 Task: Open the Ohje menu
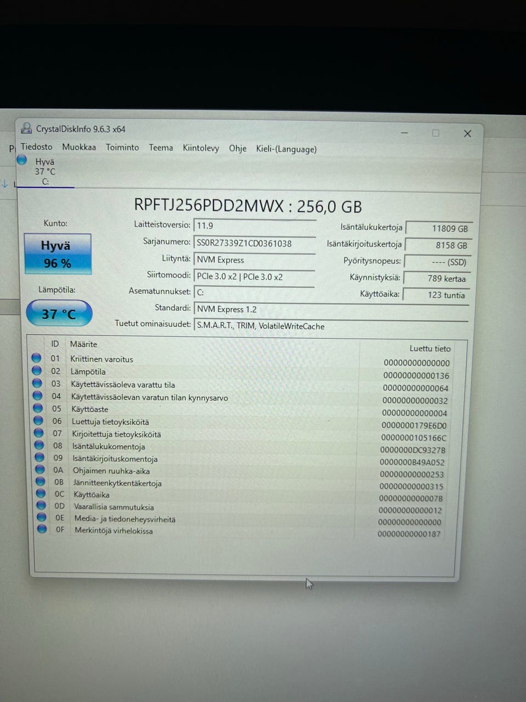[237, 149]
